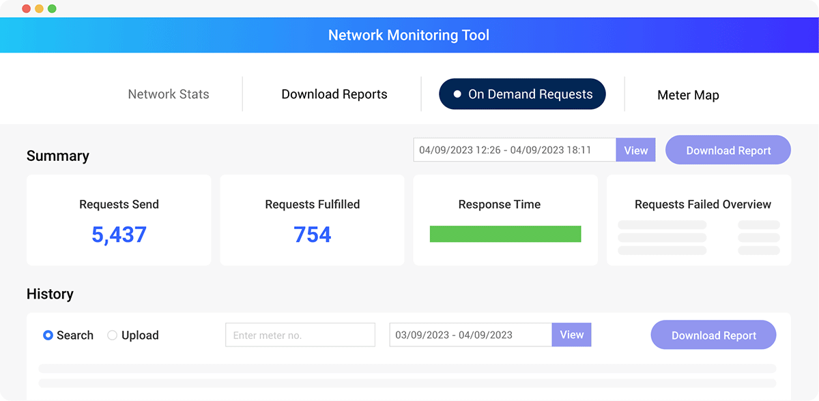Switch to the Network Stats tab
The width and height of the screenshot is (819, 401).
(x=169, y=94)
